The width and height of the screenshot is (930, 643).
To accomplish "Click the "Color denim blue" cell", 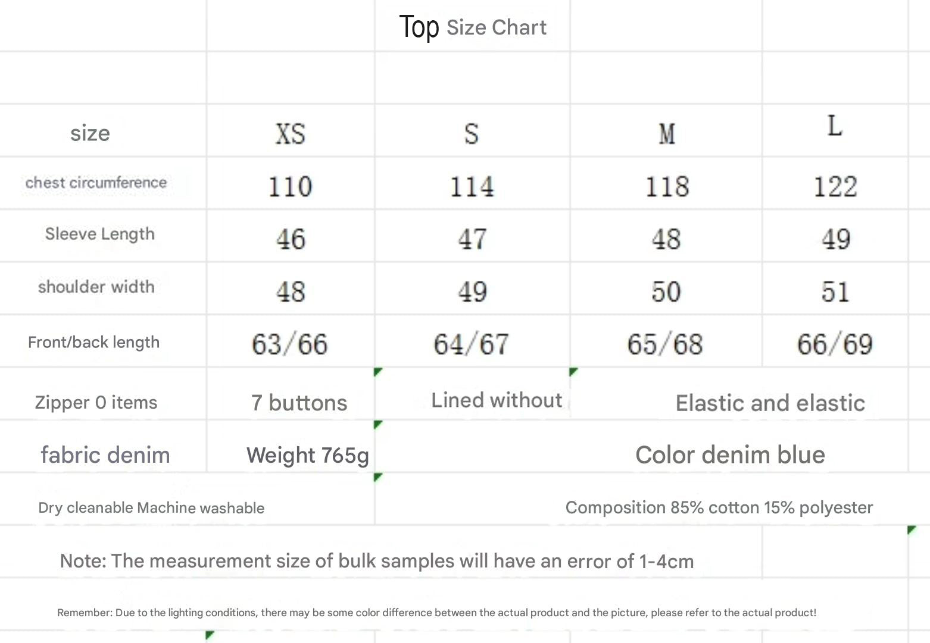I will click(730, 455).
